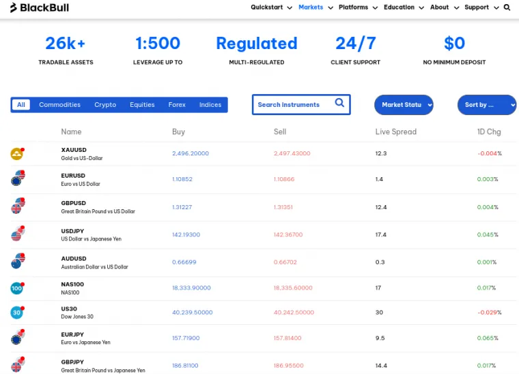Image resolution: width=519 pixels, height=374 pixels.
Task: Open the site search magnifier icon
Action: [x=507, y=7]
